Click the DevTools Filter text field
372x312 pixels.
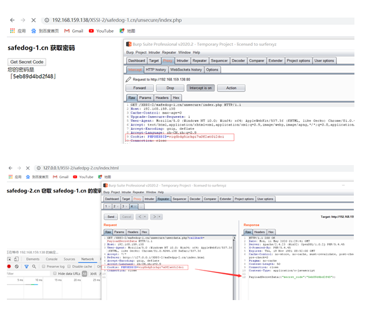[x=28, y=274]
